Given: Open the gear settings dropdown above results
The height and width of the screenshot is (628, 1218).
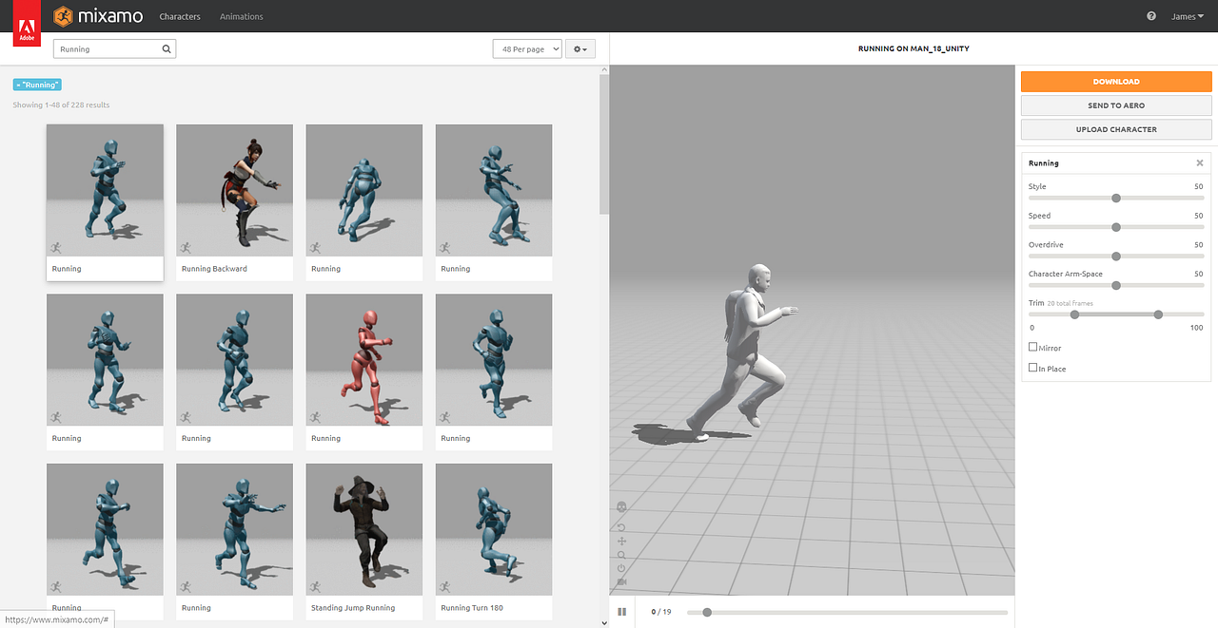Looking at the screenshot, I should [x=580, y=48].
